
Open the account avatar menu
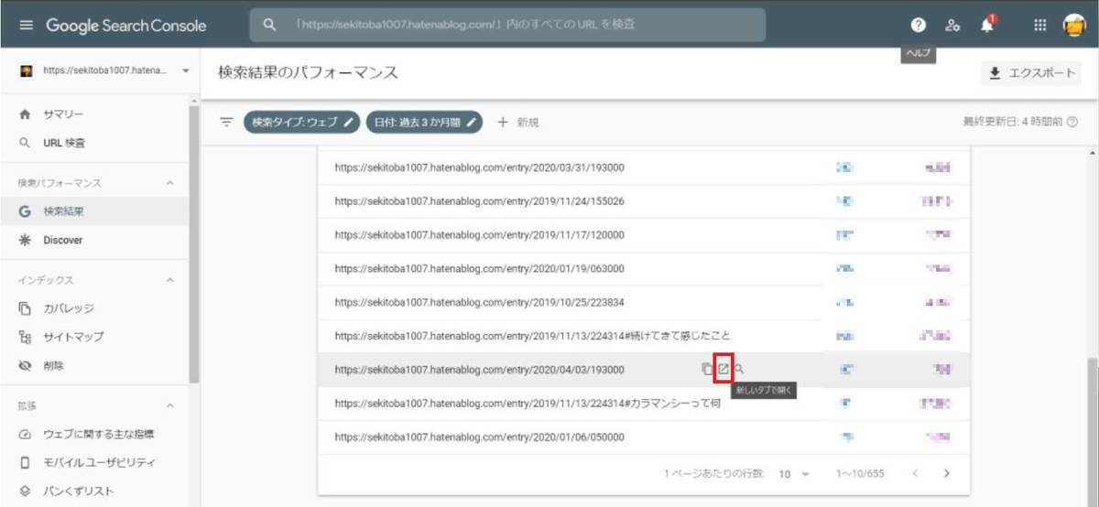coord(1073,26)
